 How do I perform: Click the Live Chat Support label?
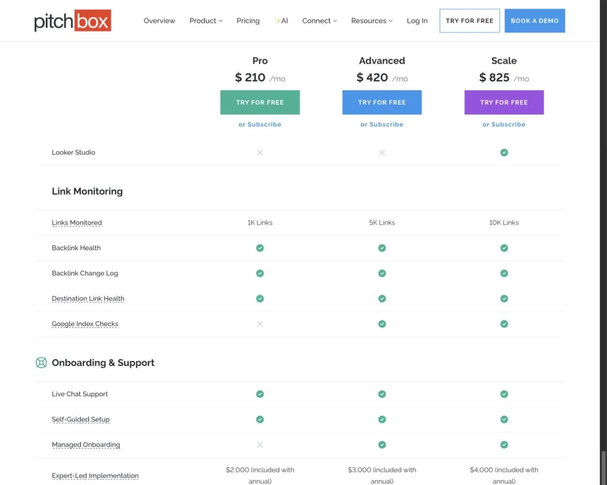click(80, 394)
